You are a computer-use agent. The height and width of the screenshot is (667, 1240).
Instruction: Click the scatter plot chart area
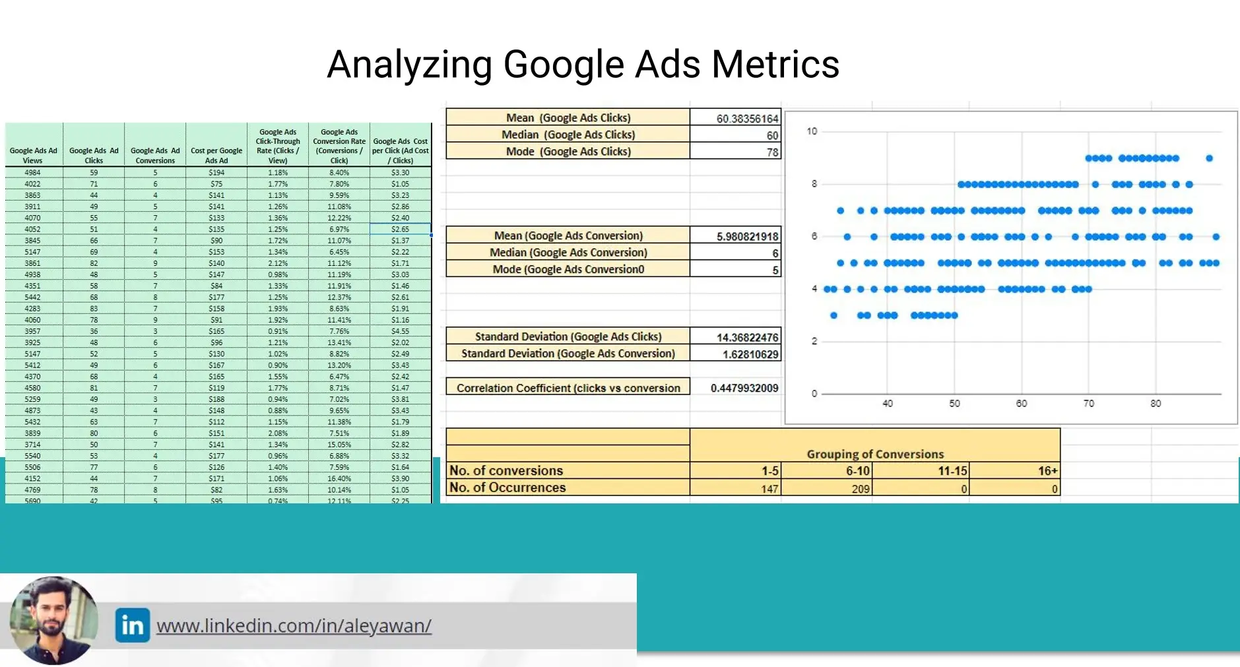(1011, 267)
